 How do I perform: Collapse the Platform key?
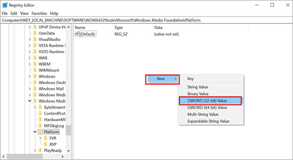(x=35, y=132)
